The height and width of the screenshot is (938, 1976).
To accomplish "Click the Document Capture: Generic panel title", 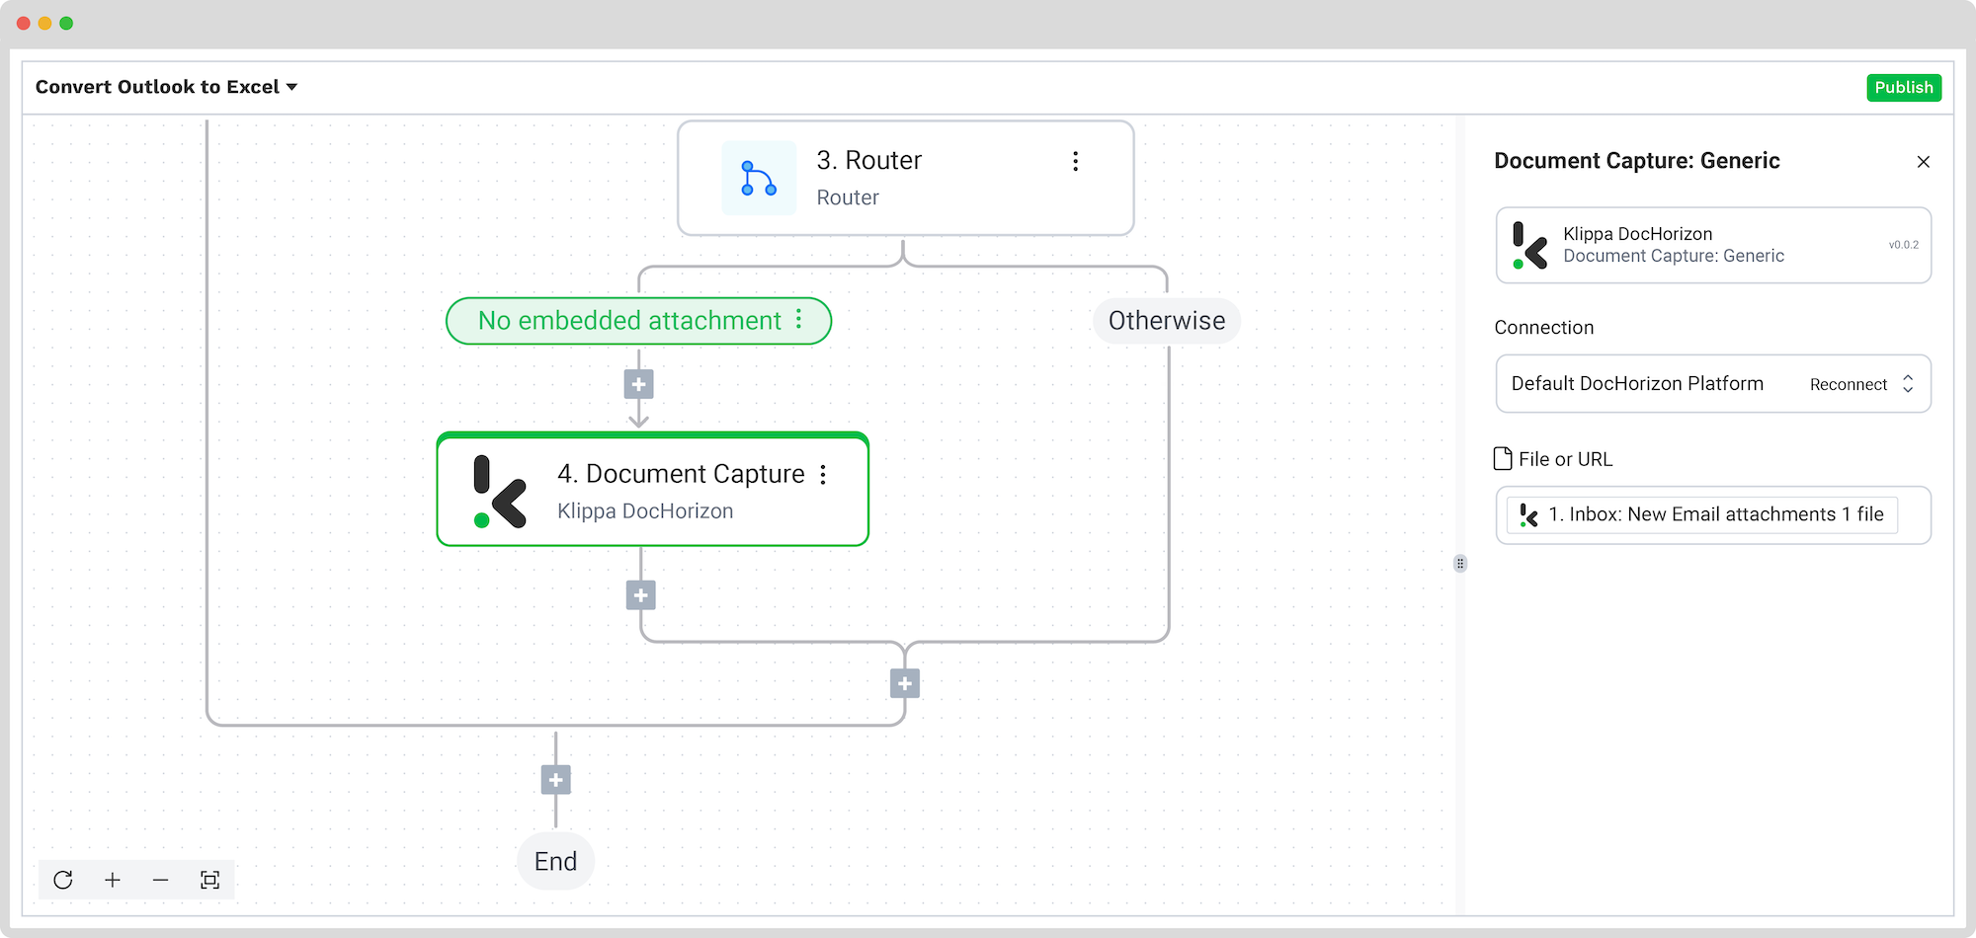I will tap(1637, 161).
